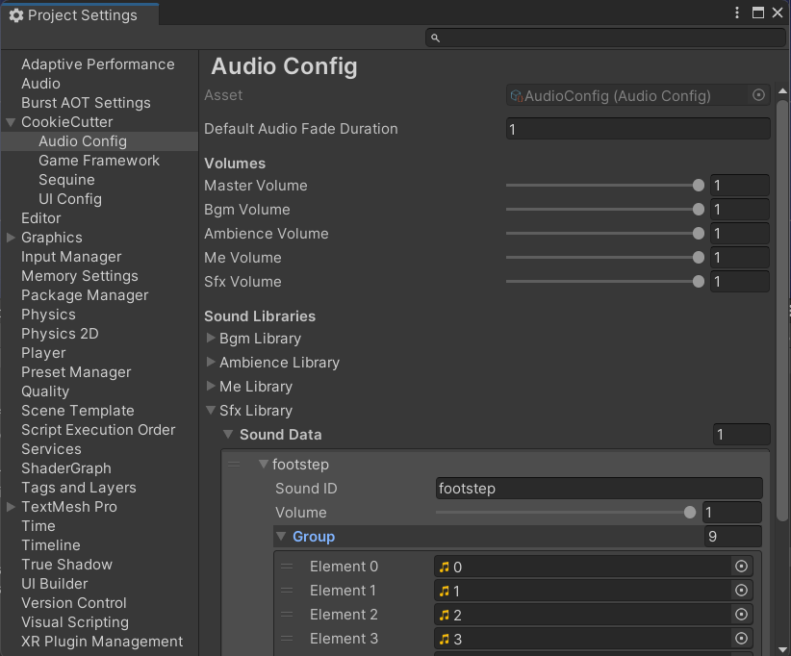Click the scroll down arrow
Screen dimensions: 791x656
coord(782,649)
